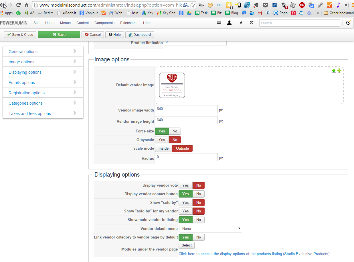Open the Users menu
This screenshot has width=354, height=262.
pyautogui.click(x=50, y=23)
